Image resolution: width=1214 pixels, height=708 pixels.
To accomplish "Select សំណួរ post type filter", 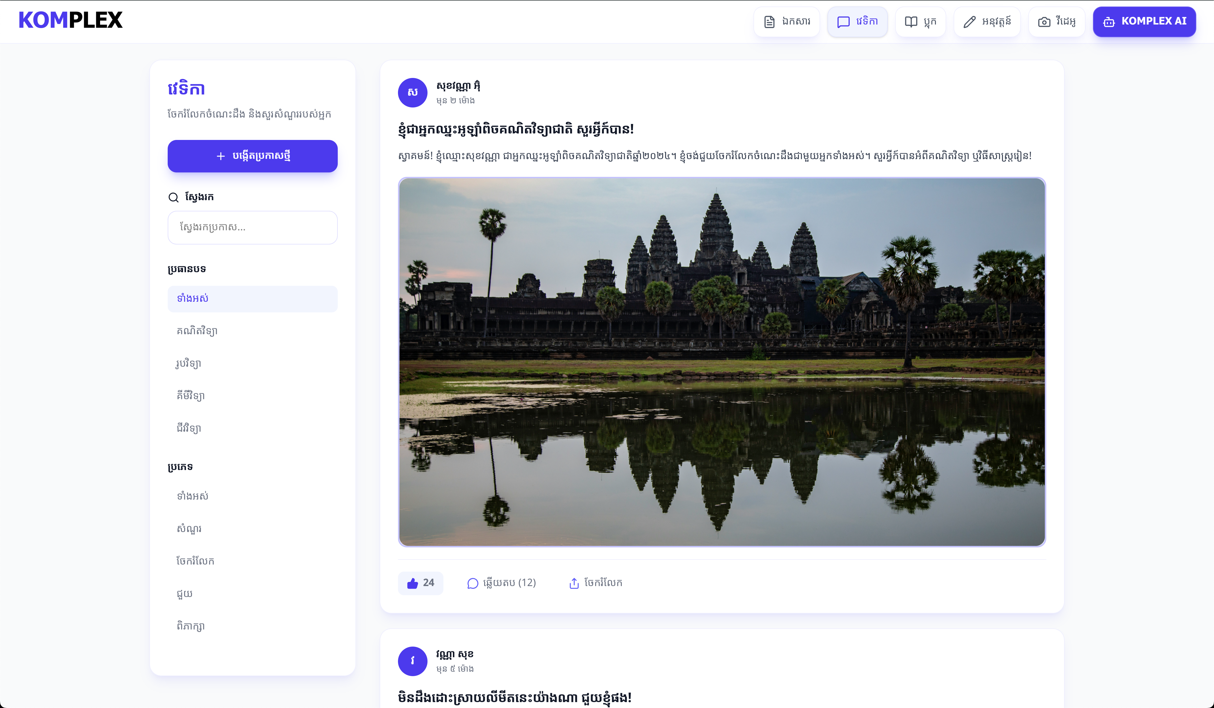I will tap(189, 528).
